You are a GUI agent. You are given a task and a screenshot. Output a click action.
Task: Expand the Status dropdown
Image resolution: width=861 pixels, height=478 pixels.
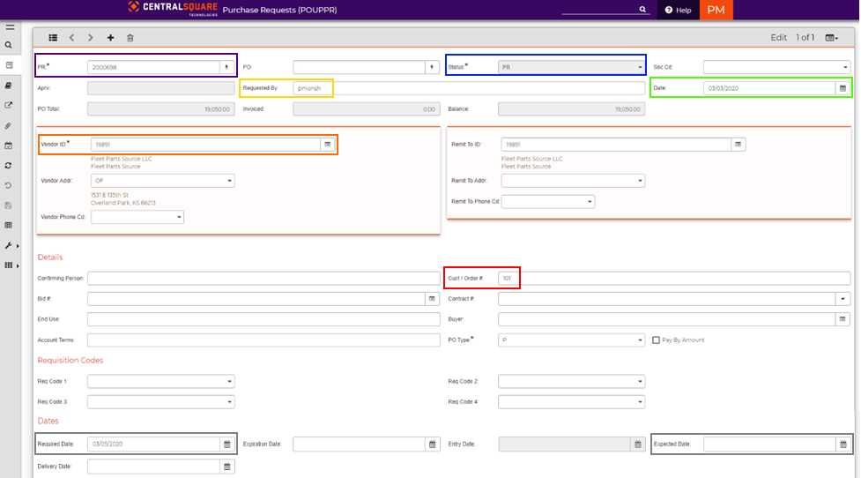pos(572,67)
